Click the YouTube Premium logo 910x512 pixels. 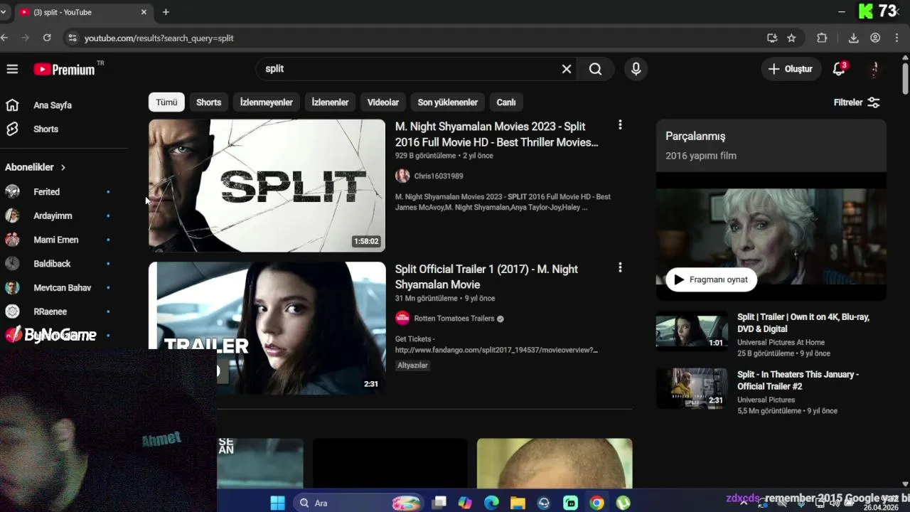(x=64, y=69)
